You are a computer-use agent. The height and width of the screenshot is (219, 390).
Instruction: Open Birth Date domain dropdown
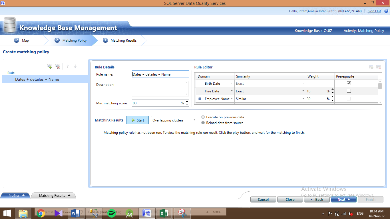(232, 84)
